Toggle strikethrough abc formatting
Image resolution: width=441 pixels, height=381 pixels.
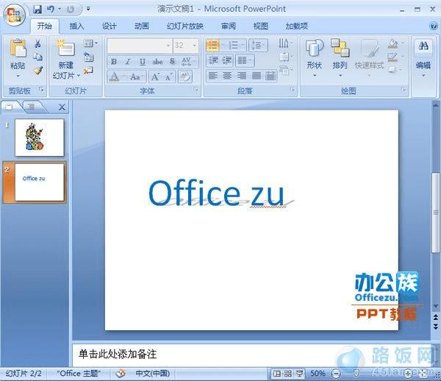pyautogui.click(x=157, y=62)
